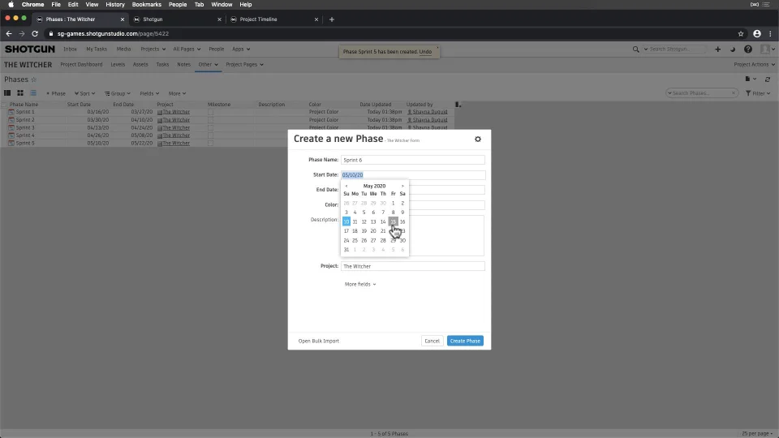The image size is (779, 438).
Task: Open the Filter dropdown
Action: pyautogui.click(x=758, y=93)
